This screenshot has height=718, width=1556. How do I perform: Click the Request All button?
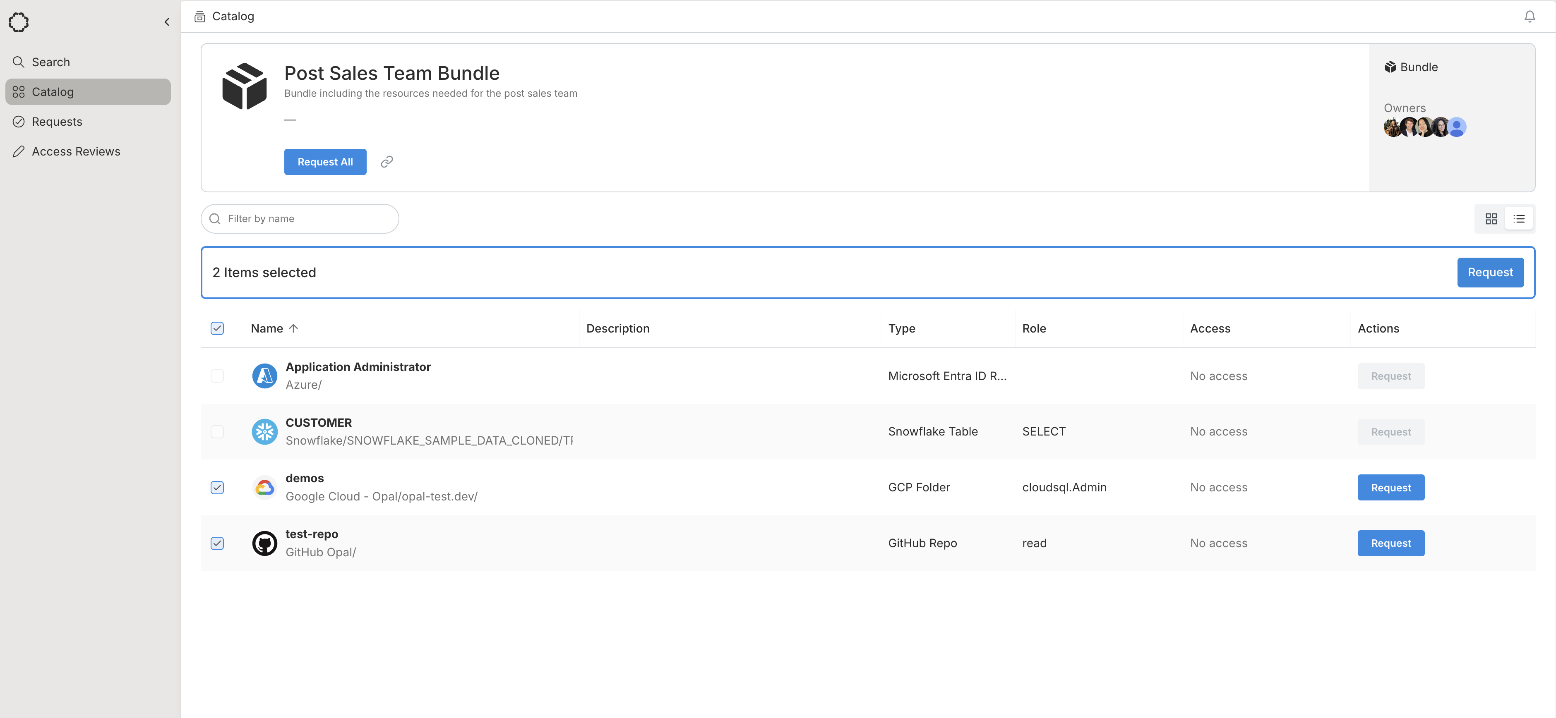tap(325, 162)
